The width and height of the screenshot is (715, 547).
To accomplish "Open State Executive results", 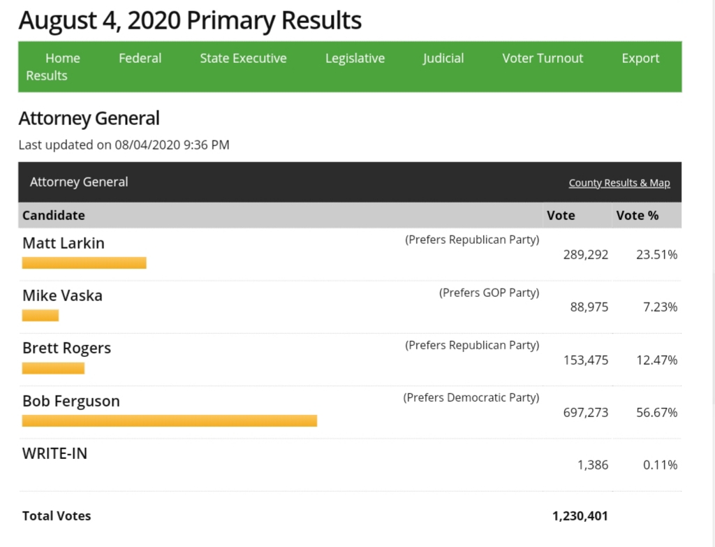I will click(243, 59).
